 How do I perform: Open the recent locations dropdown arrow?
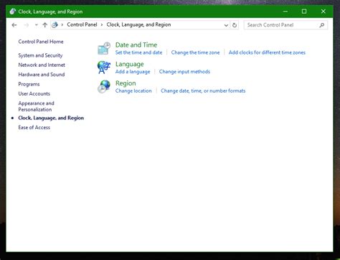(36, 25)
